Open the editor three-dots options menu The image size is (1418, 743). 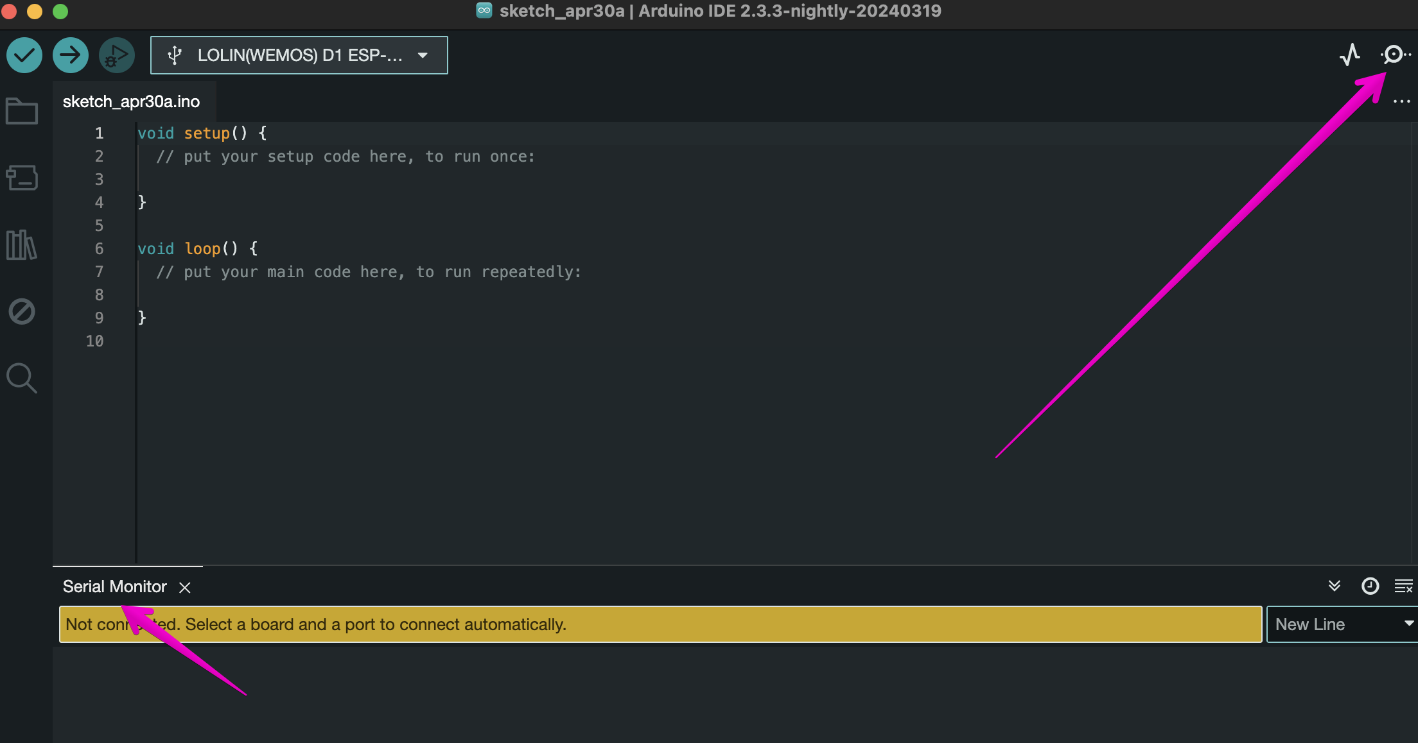(x=1402, y=101)
